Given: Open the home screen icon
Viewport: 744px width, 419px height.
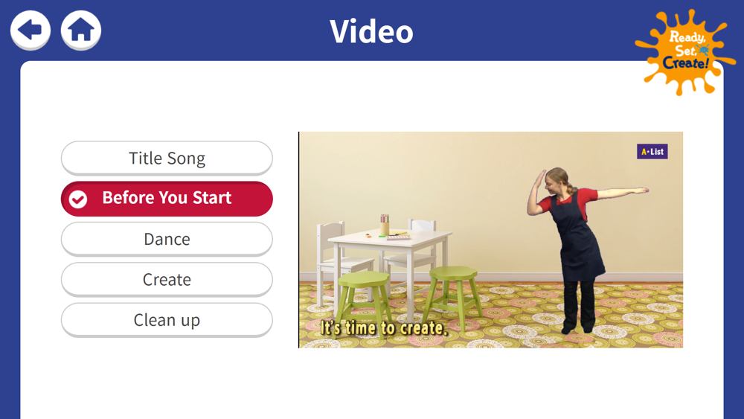Looking at the screenshot, I should (80, 30).
